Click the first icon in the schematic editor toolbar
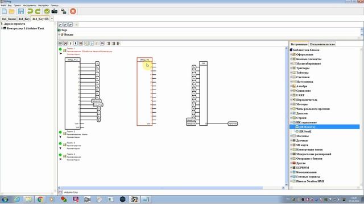Screen dimensions: 364x204 [60, 43]
